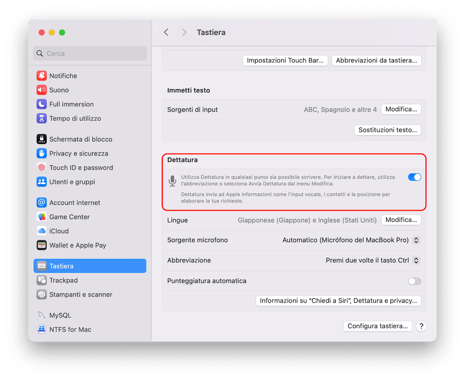Open the Notifiche bell icon
This screenshot has height=379, width=465.
pos(41,76)
